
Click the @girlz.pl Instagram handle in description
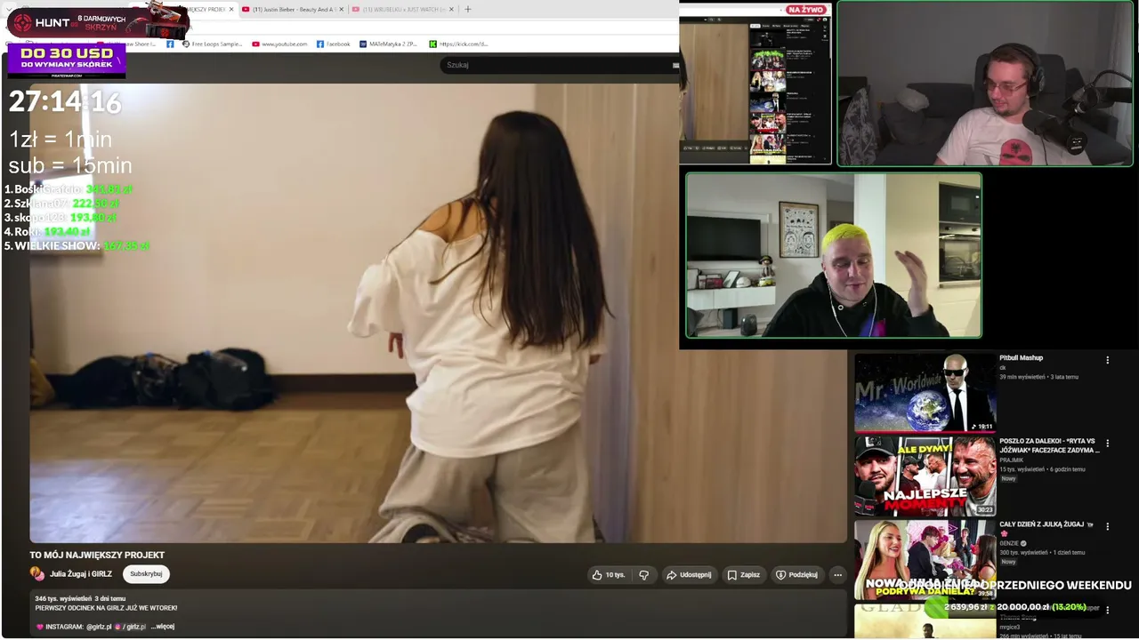[99, 627]
